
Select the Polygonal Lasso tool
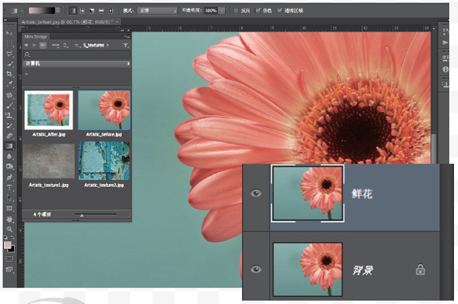(x=10, y=54)
